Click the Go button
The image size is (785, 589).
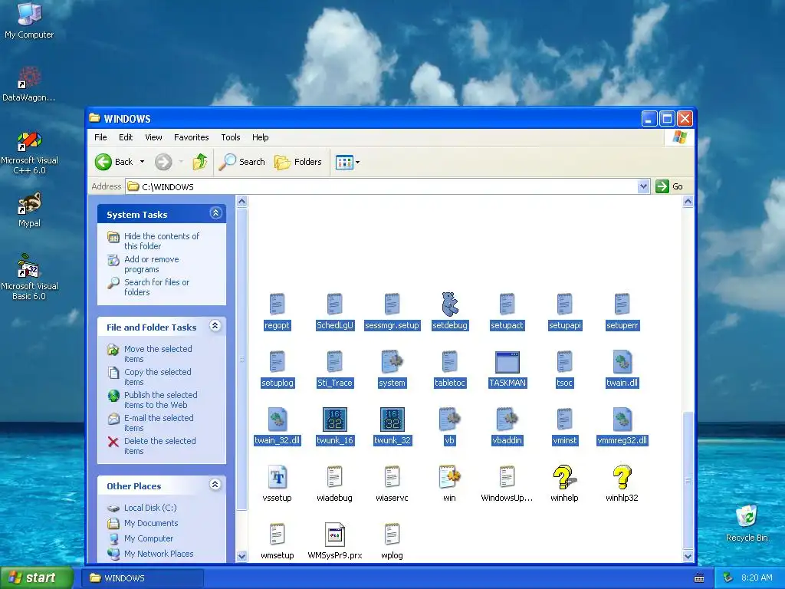coord(670,186)
